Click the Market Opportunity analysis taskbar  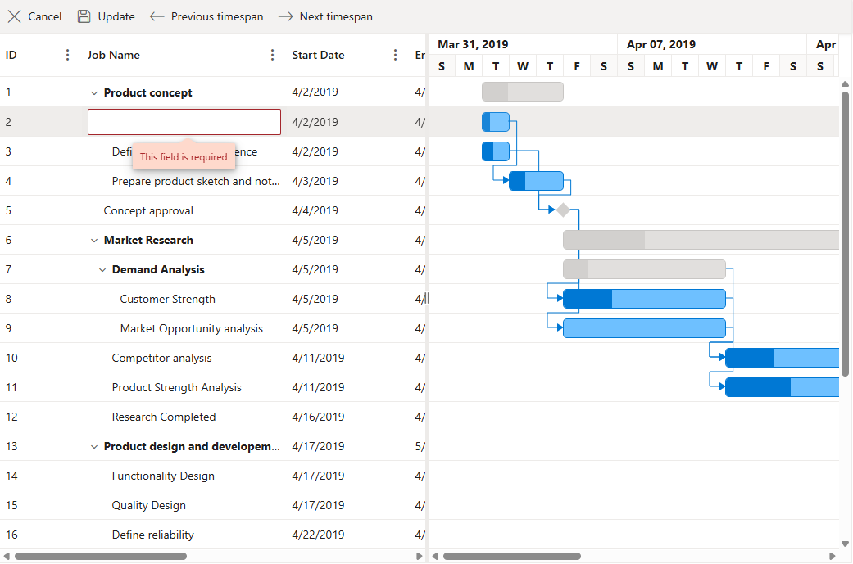[644, 328]
